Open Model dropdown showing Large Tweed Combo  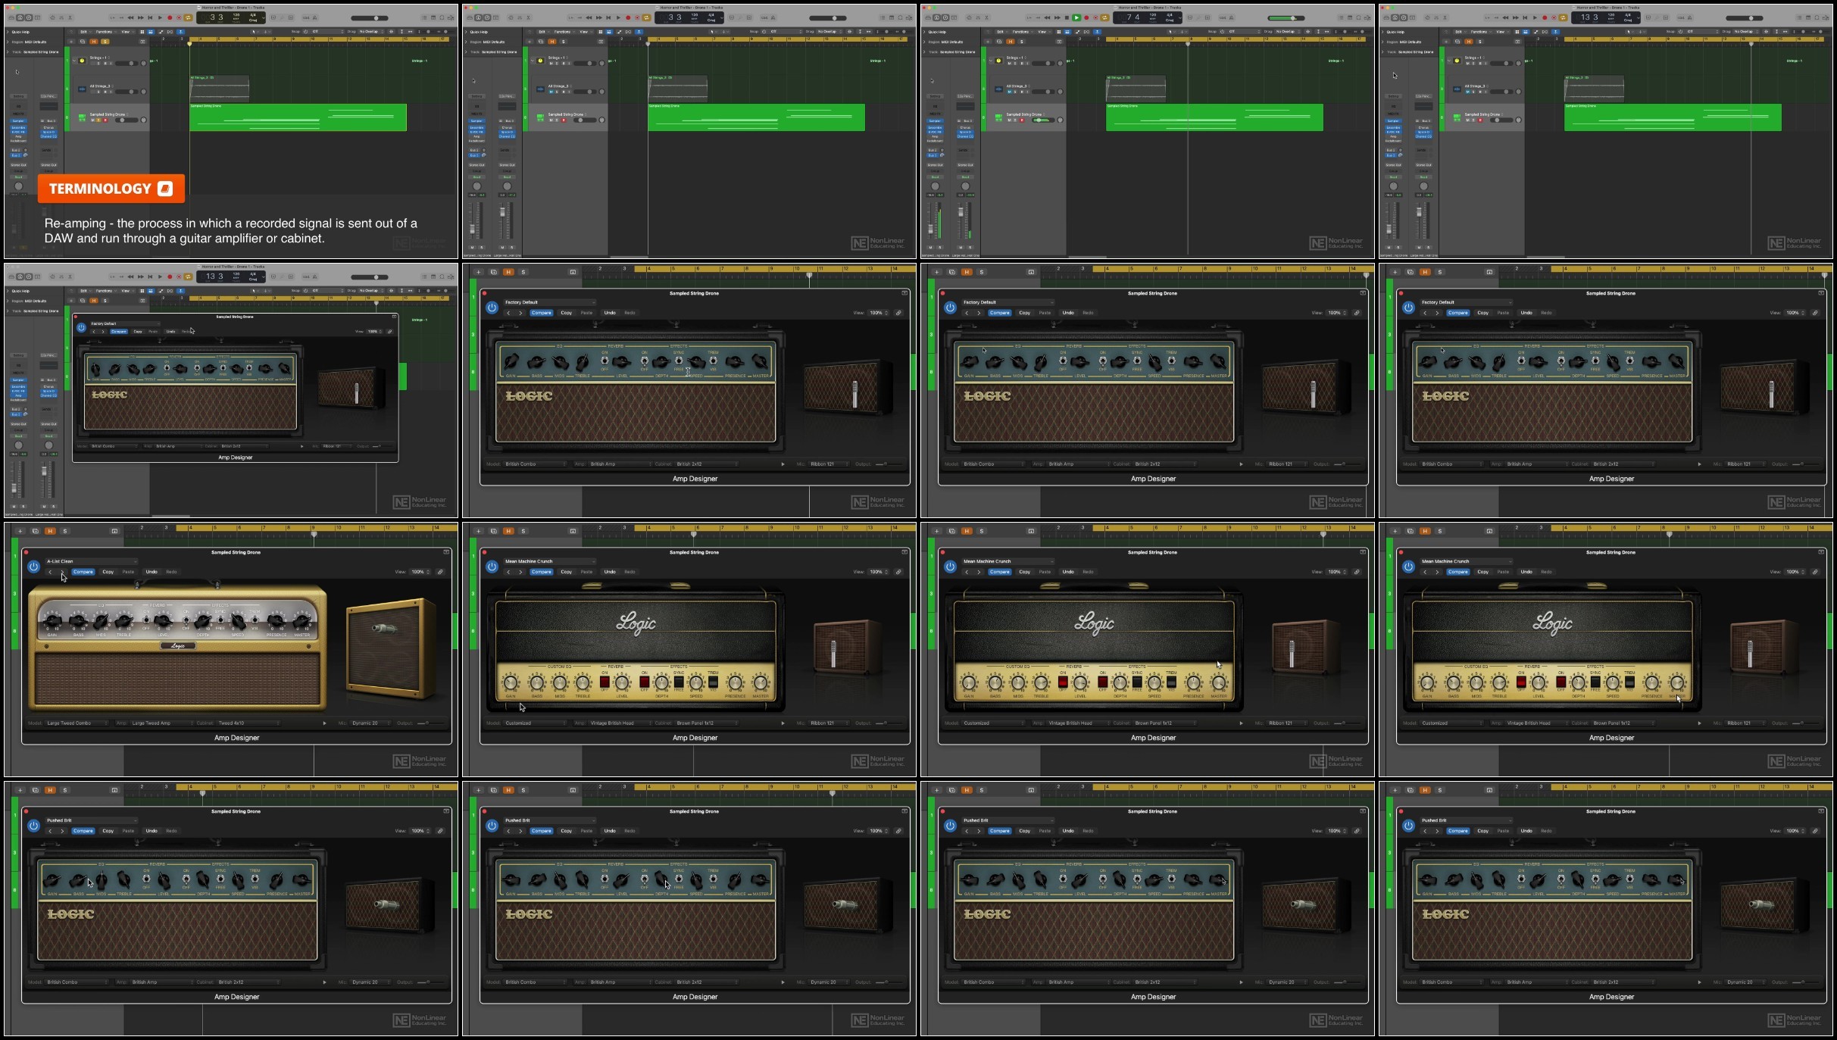click(x=77, y=723)
